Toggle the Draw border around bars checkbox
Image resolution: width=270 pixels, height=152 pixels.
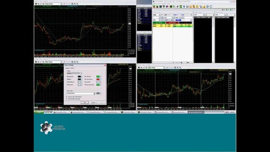coord(67,99)
